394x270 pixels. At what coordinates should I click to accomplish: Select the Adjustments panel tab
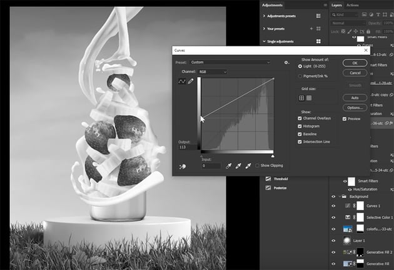pos(272,5)
